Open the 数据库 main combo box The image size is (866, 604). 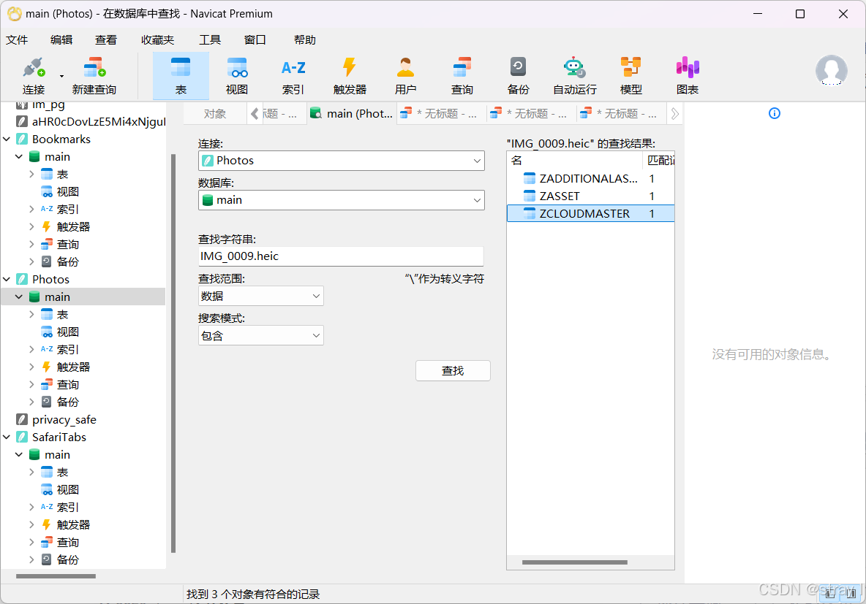342,200
